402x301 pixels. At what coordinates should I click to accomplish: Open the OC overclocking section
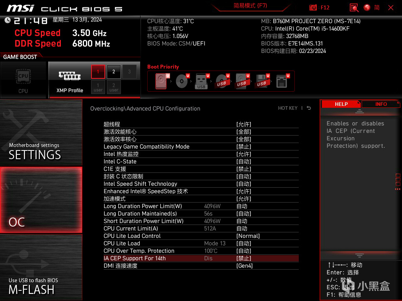coord(41,200)
